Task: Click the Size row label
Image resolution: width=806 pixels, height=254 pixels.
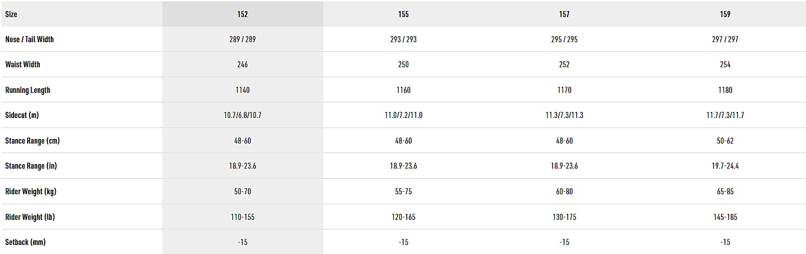Action: tap(11, 14)
